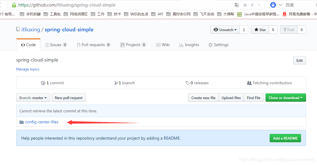Open the 快乐的生活 bookmark folder

tap(136, 14)
